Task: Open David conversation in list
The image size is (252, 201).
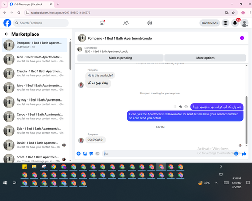Action: coord(34,145)
